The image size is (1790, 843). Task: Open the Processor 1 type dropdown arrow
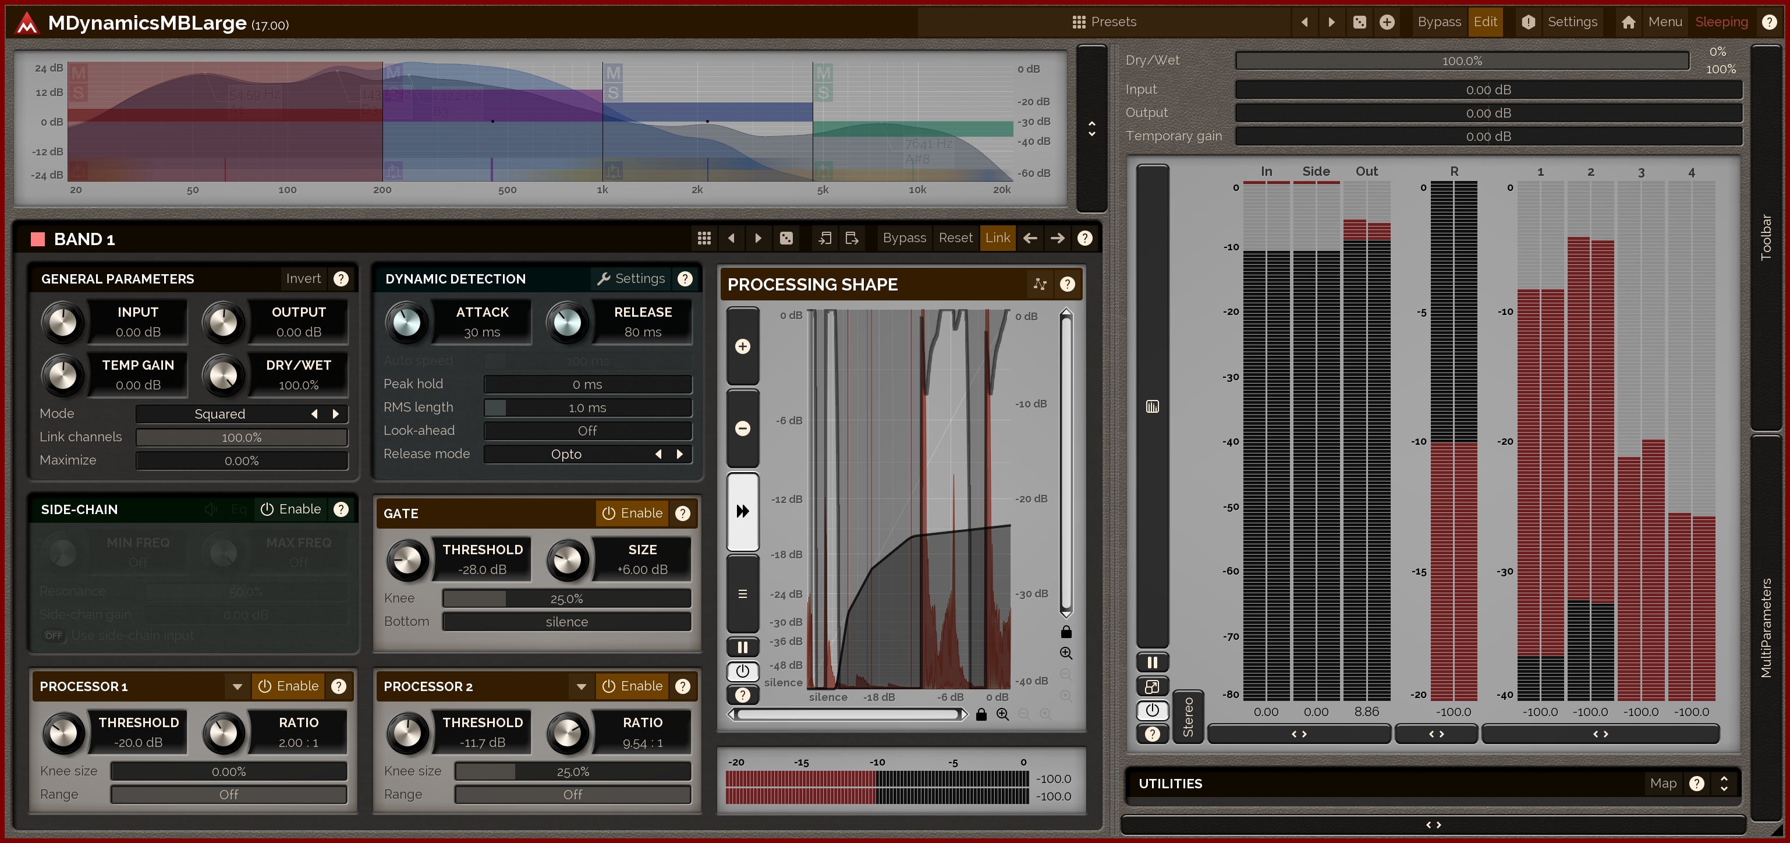pos(237,686)
